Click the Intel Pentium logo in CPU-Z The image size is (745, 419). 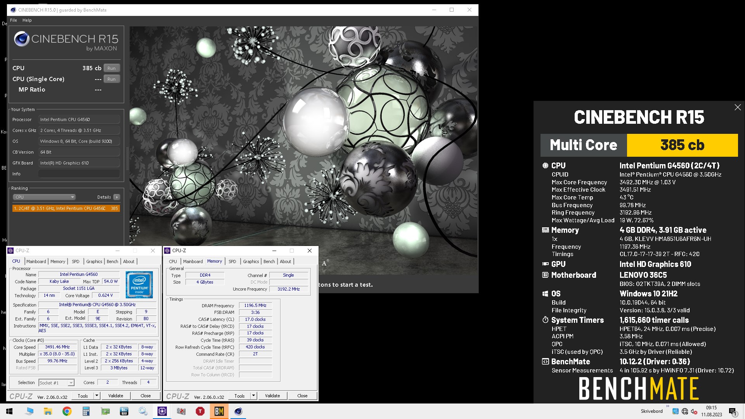point(139,284)
